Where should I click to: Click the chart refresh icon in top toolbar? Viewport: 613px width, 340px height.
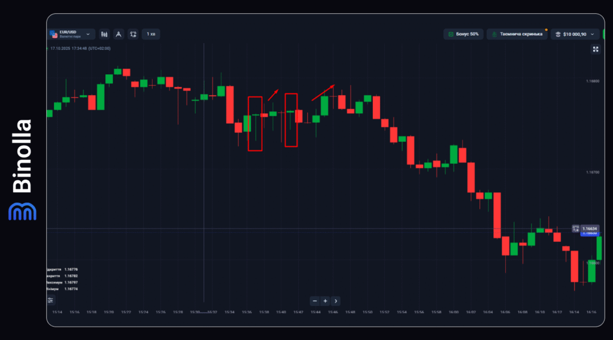click(x=133, y=34)
